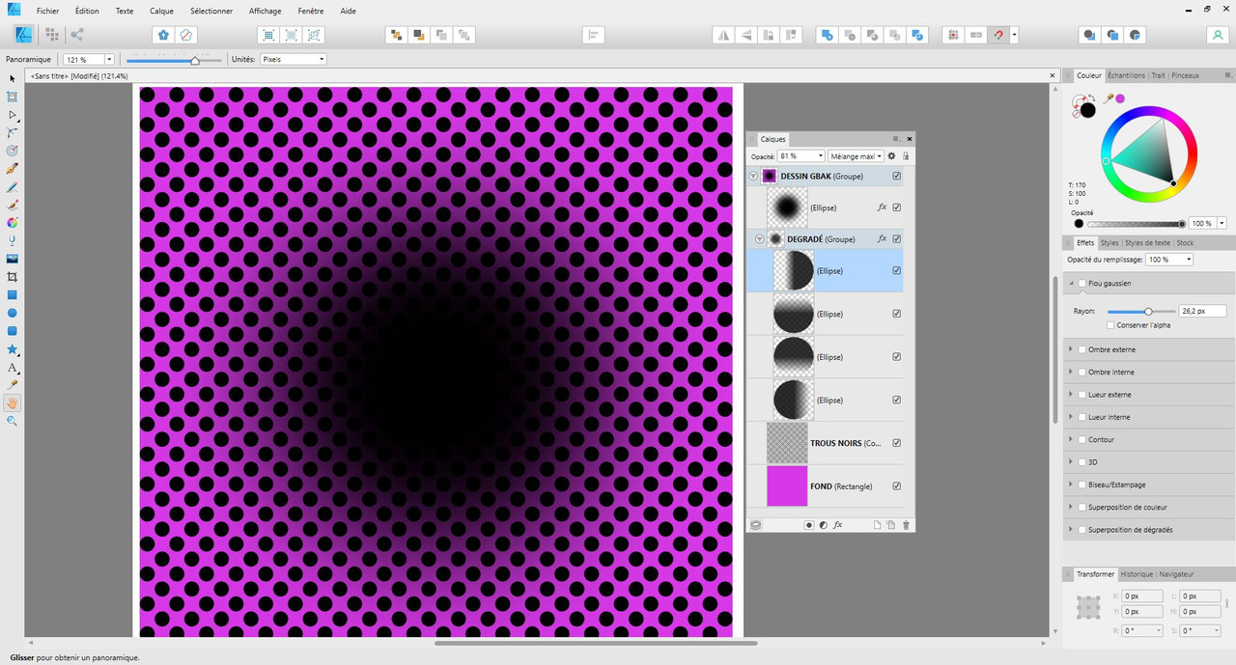This screenshot has height=665, width=1236.
Task: Collapse the DEGRADÉ group
Action: (759, 239)
